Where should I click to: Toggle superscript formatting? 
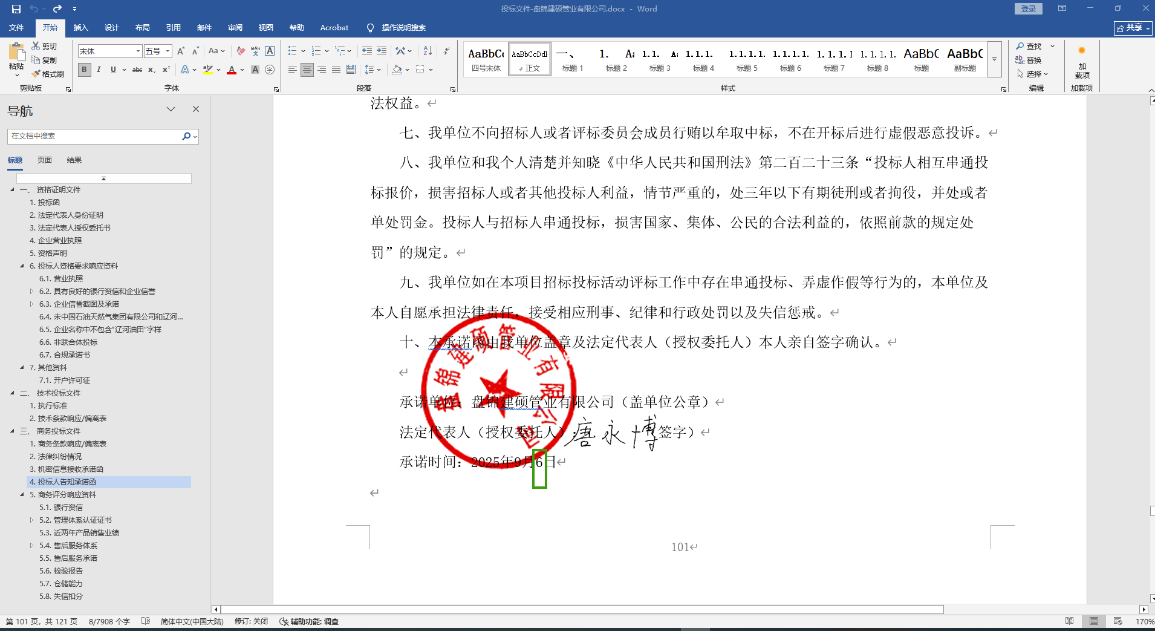pyautogui.click(x=166, y=70)
